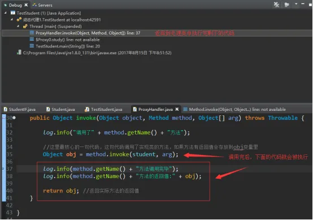
Task: Click the TestStudent Java Application launch icon
Action: point(13,13)
